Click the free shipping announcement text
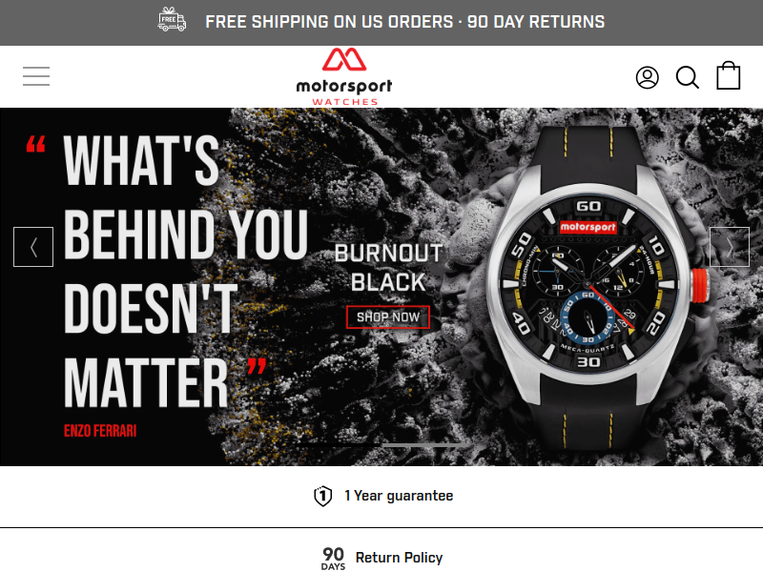Screen dimensions: 763x572 tap(404, 22)
